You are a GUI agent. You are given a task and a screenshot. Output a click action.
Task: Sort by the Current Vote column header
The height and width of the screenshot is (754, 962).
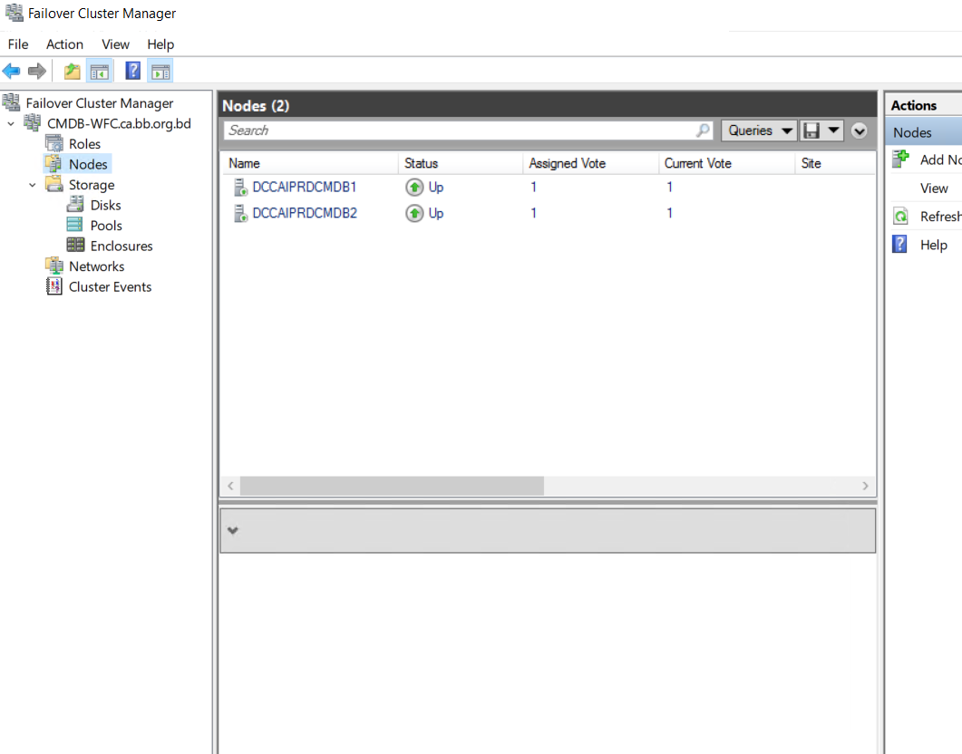point(727,163)
